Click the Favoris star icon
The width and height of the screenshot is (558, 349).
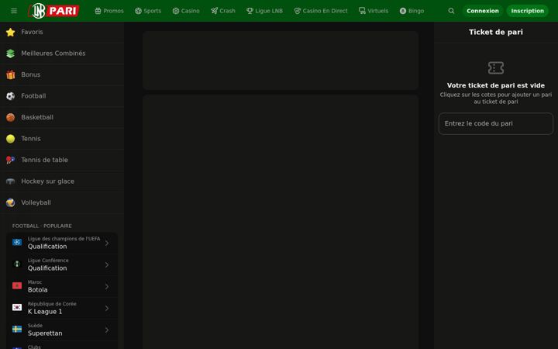(x=11, y=32)
